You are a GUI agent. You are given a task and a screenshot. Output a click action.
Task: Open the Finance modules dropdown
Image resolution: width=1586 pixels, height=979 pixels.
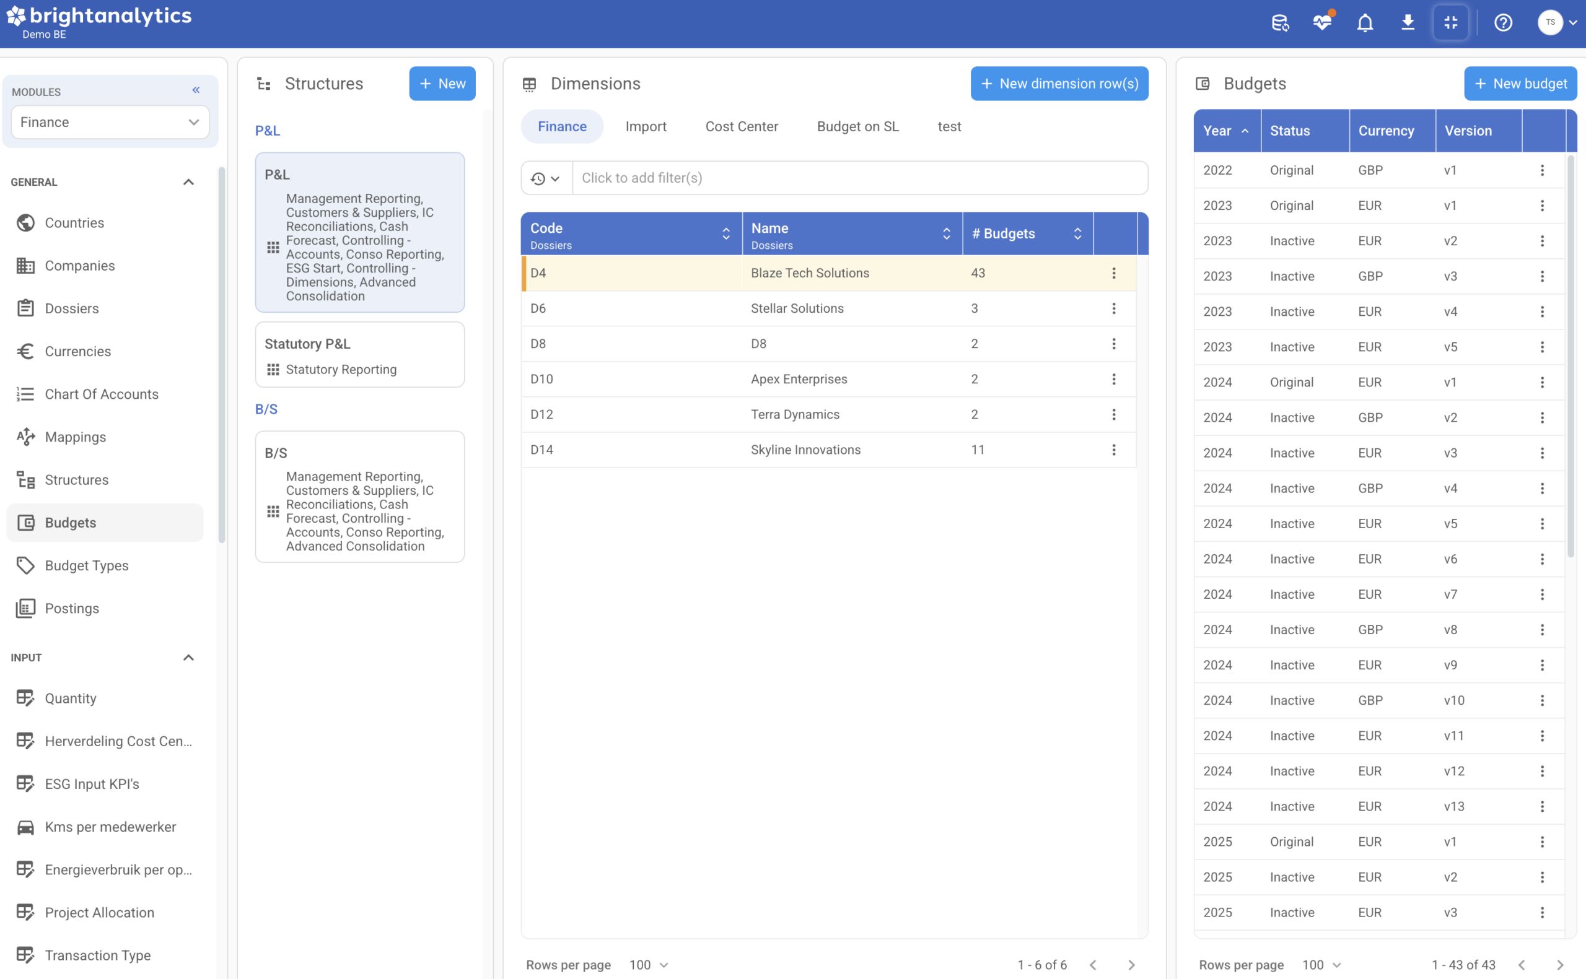[x=110, y=123]
